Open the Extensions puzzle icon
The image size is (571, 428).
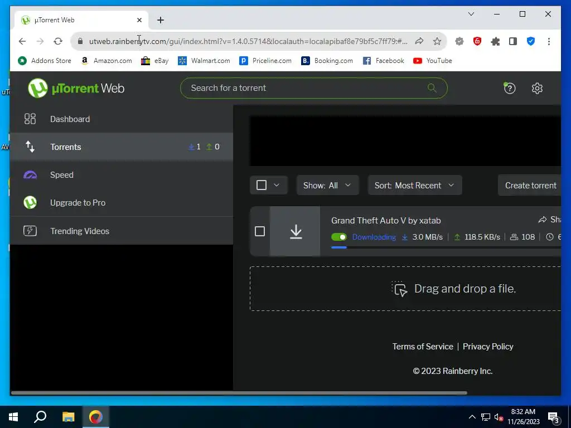495,41
